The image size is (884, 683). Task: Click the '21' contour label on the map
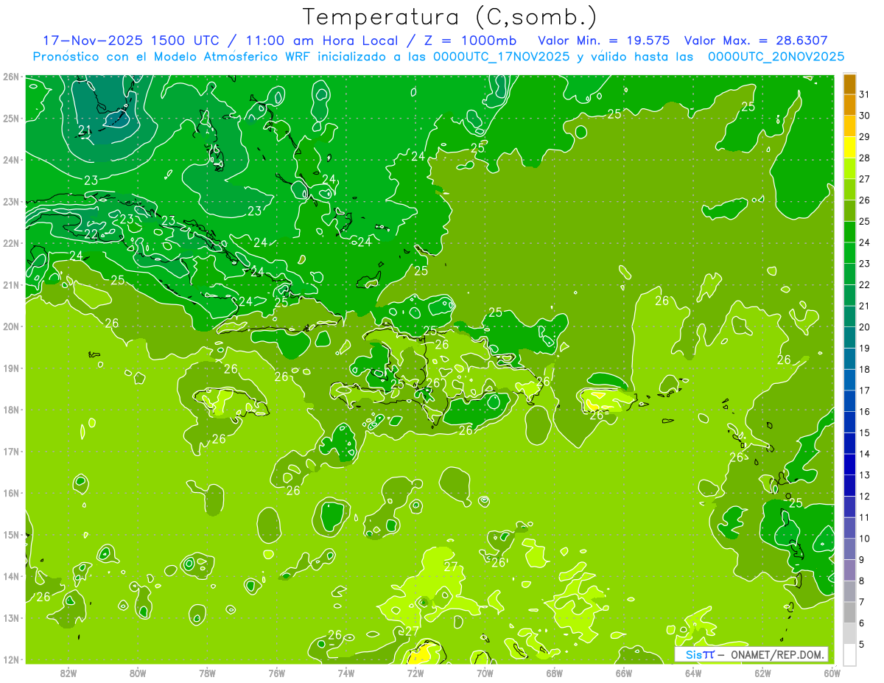[85, 131]
